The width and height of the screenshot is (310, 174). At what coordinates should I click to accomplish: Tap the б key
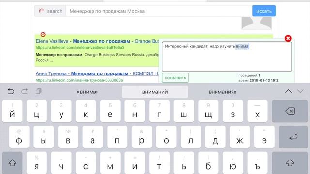click(208, 163)
